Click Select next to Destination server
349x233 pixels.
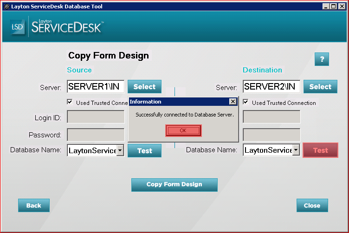click(x=320, y=87)
